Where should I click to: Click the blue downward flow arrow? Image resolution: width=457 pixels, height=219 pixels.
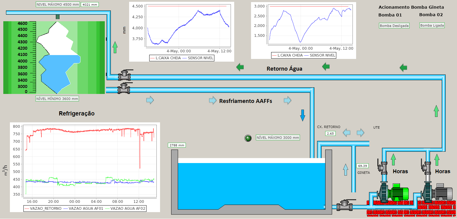303,115
